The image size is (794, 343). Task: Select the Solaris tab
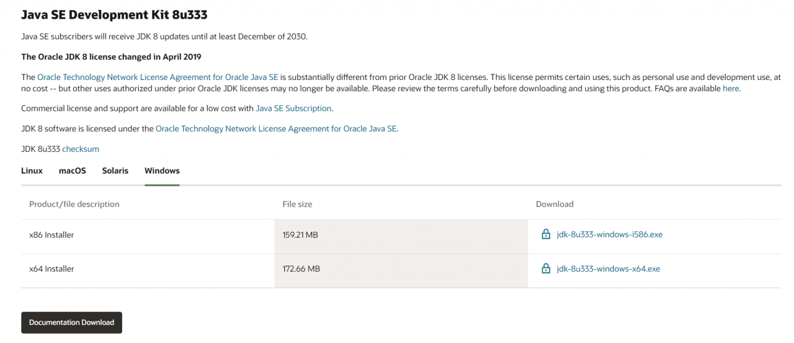point(115,171)
